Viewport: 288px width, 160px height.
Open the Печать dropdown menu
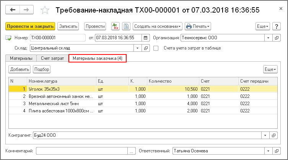coord(198,26)
